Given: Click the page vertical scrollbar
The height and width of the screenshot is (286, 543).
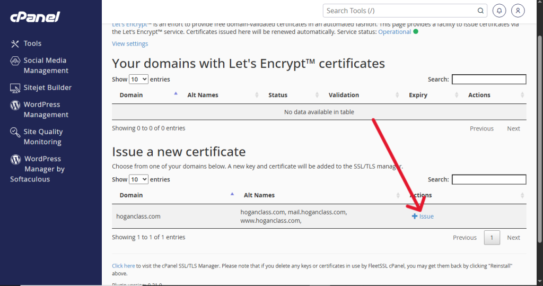Looking at the screenshot, I should 539,138.
